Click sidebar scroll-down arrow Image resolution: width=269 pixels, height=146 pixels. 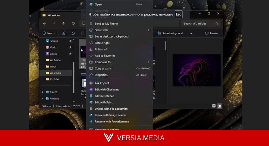coord(74,102)
